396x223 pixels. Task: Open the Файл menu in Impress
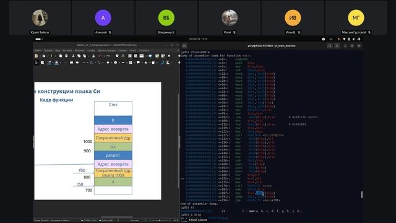[x=38, y=50]
